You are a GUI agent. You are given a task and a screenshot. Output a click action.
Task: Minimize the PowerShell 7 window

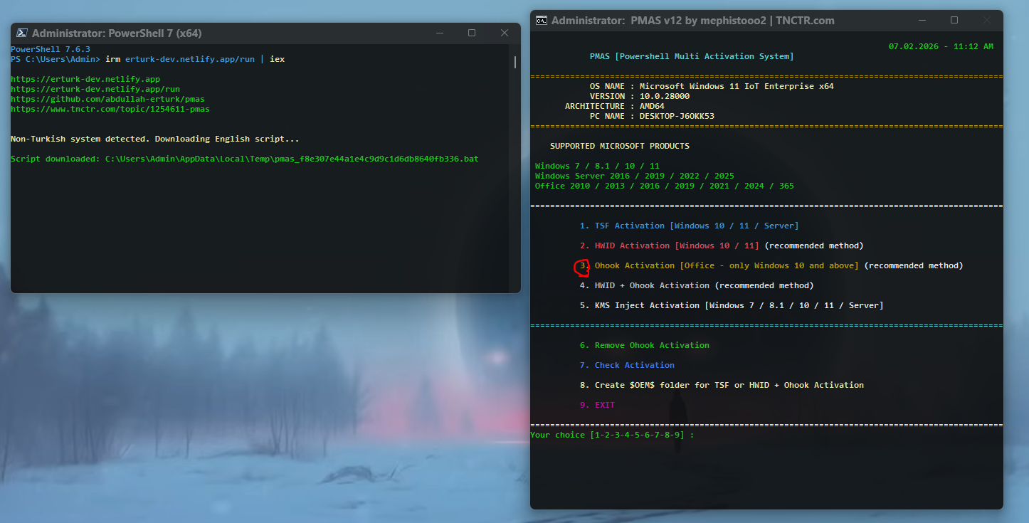pyautogui.click(x=439, y=33)
